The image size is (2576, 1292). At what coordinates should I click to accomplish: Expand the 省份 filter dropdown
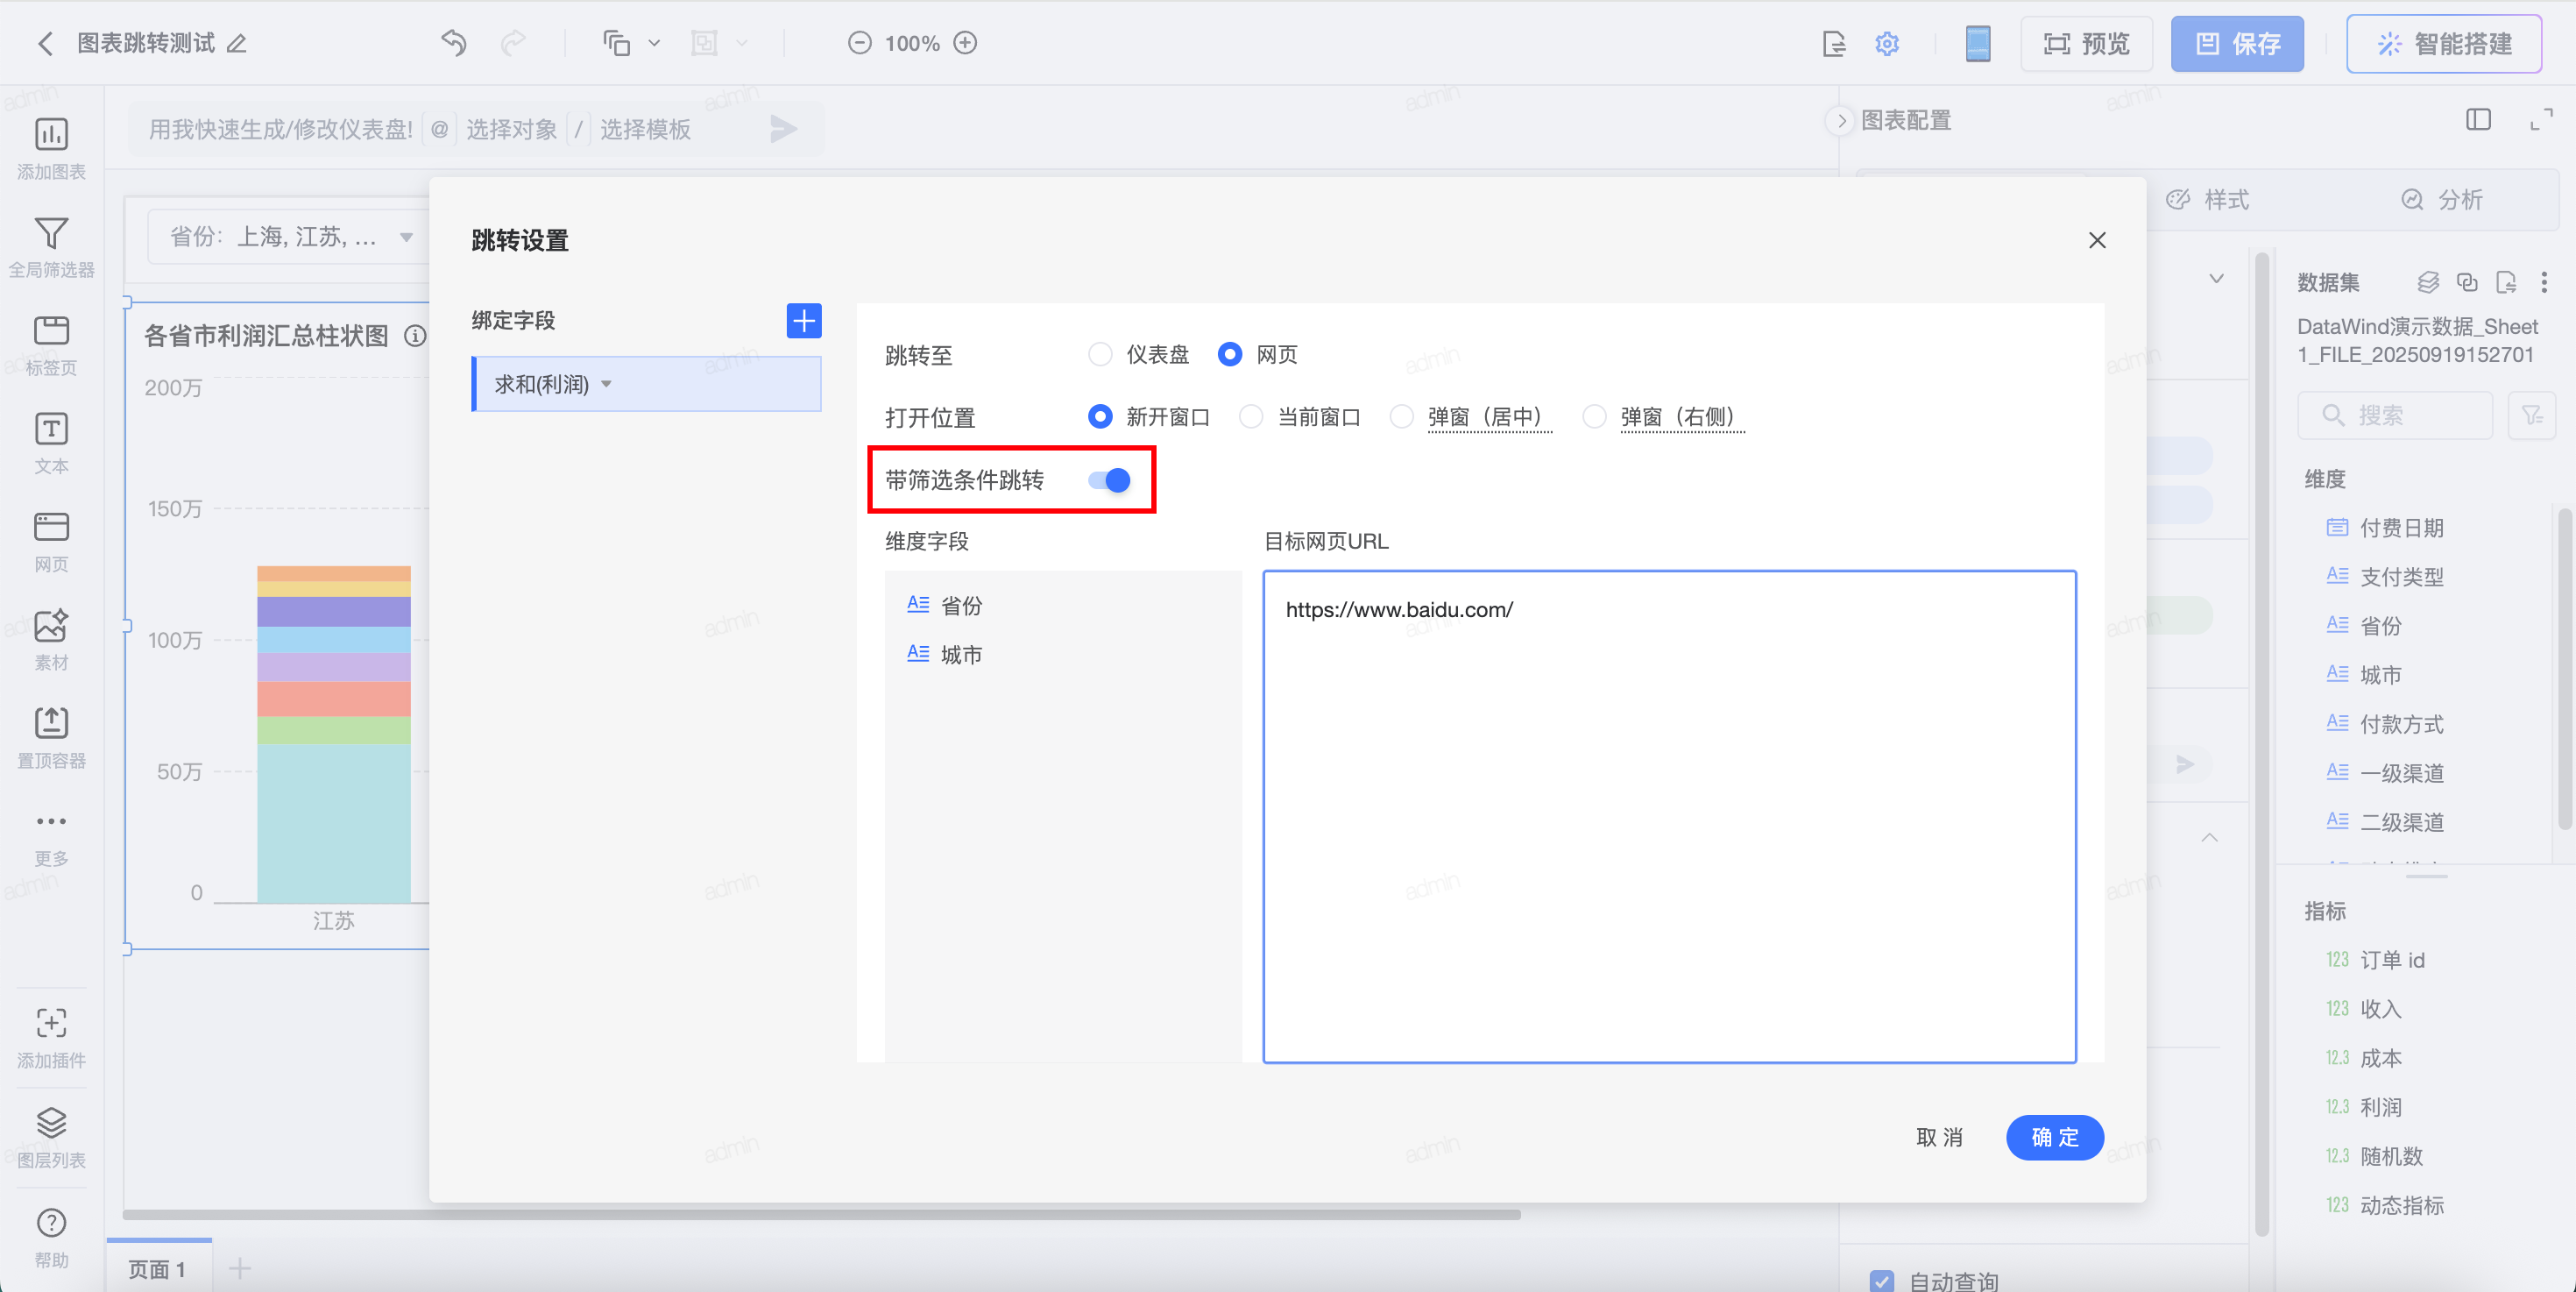[x=406, y=237]
